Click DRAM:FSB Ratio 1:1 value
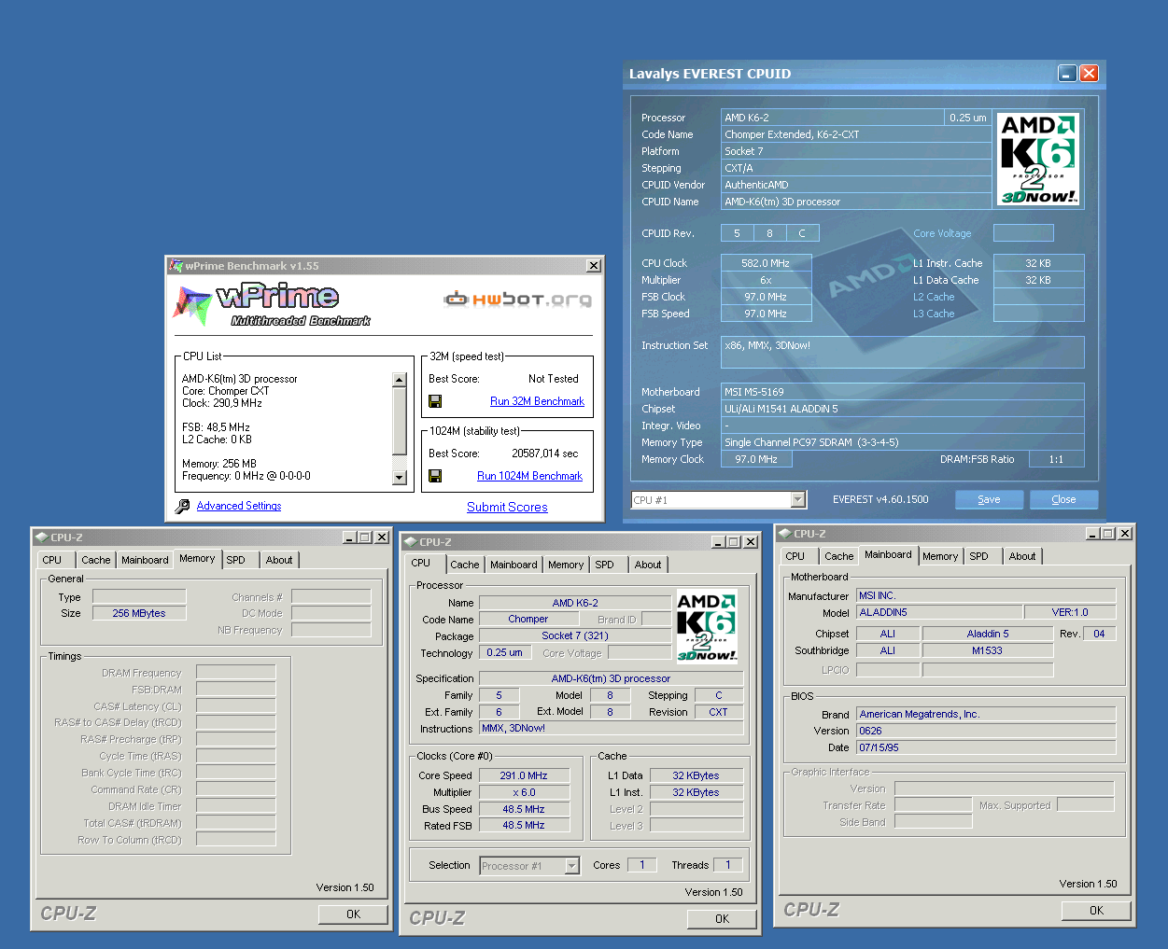1168x949 pixels. coord(1056,459)
